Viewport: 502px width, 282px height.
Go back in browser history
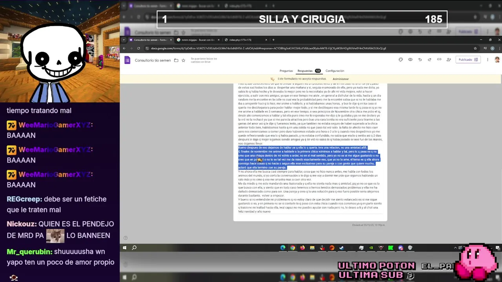pos(124,48)
